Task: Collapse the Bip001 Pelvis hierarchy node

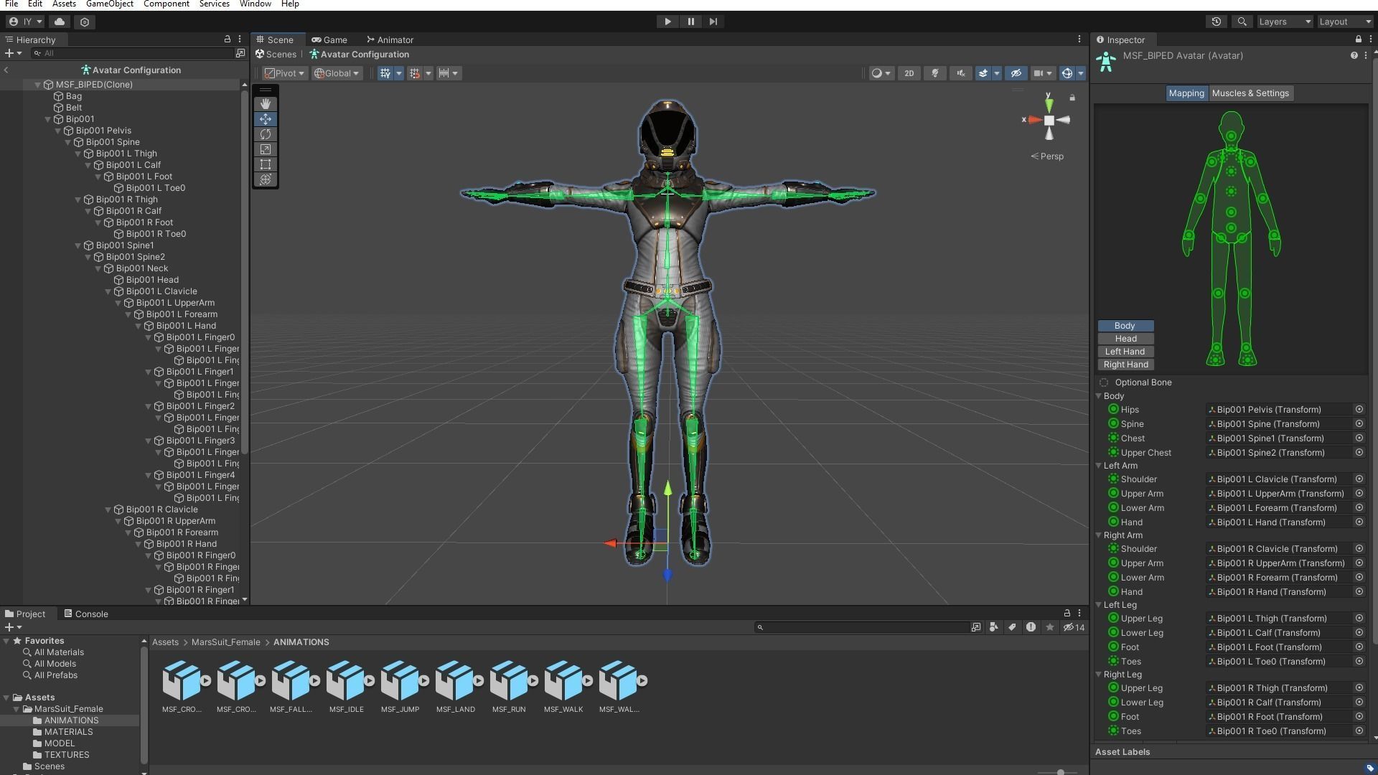Action: click(x=58, y=131)
